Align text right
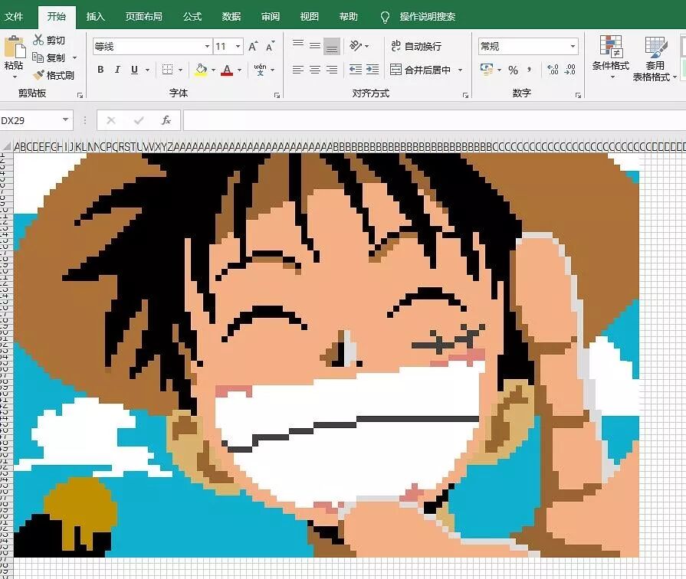 point(332,70)
